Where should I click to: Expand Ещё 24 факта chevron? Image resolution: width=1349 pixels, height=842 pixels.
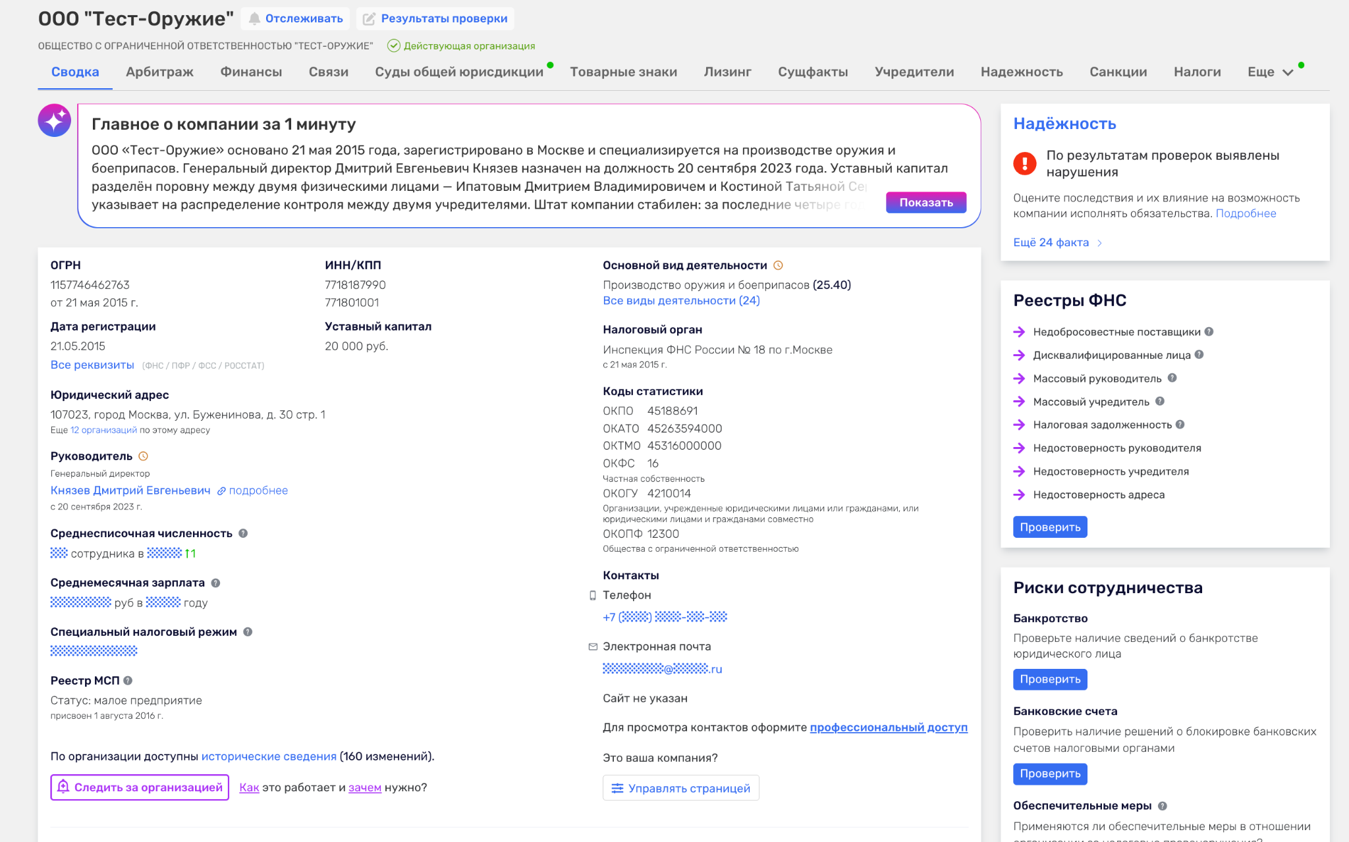[1099, 243]
